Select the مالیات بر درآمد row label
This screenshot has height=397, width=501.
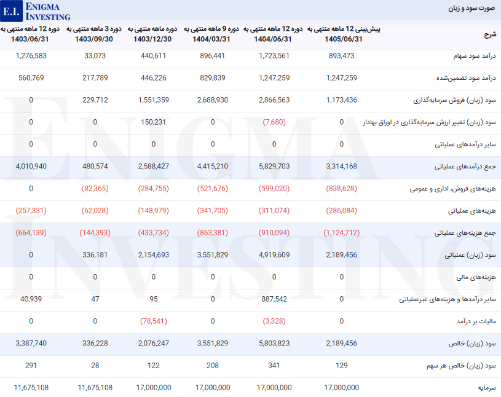(476, 321)
